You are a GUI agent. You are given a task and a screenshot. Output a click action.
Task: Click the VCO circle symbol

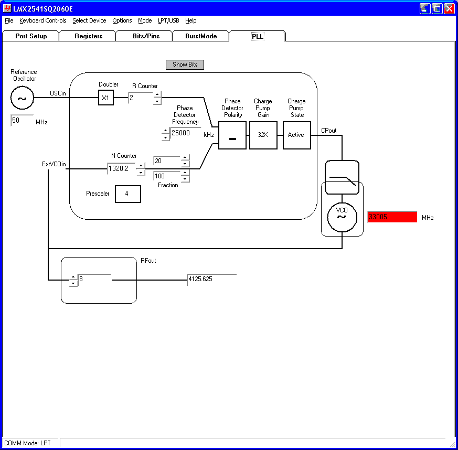[342, 217]
